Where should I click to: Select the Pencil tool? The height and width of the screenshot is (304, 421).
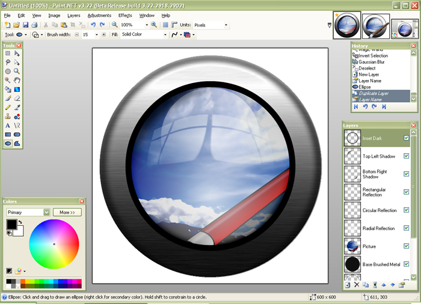click(8, 108)
